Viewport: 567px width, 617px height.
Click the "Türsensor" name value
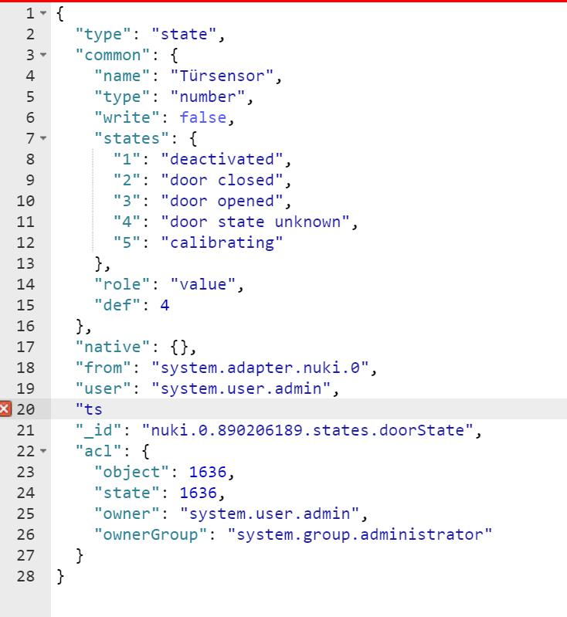pos(222,76)
